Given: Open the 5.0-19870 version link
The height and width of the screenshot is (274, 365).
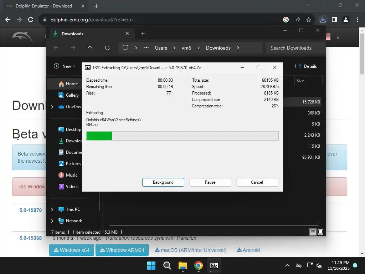Looking at the screenshot, I should 31,210.
